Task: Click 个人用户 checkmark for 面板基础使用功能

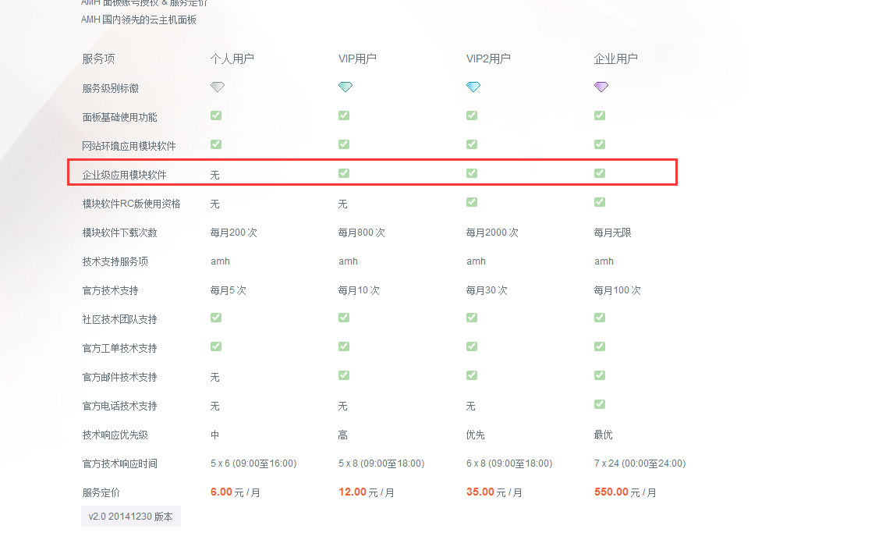Action: pos(216,115)
